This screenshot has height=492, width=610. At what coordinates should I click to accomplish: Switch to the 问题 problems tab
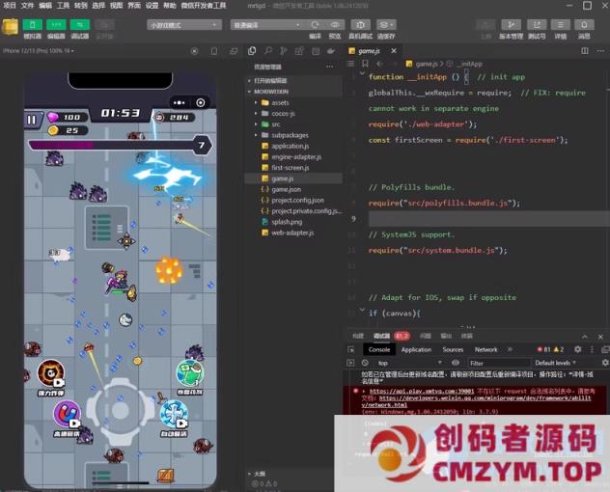[426, 336]
